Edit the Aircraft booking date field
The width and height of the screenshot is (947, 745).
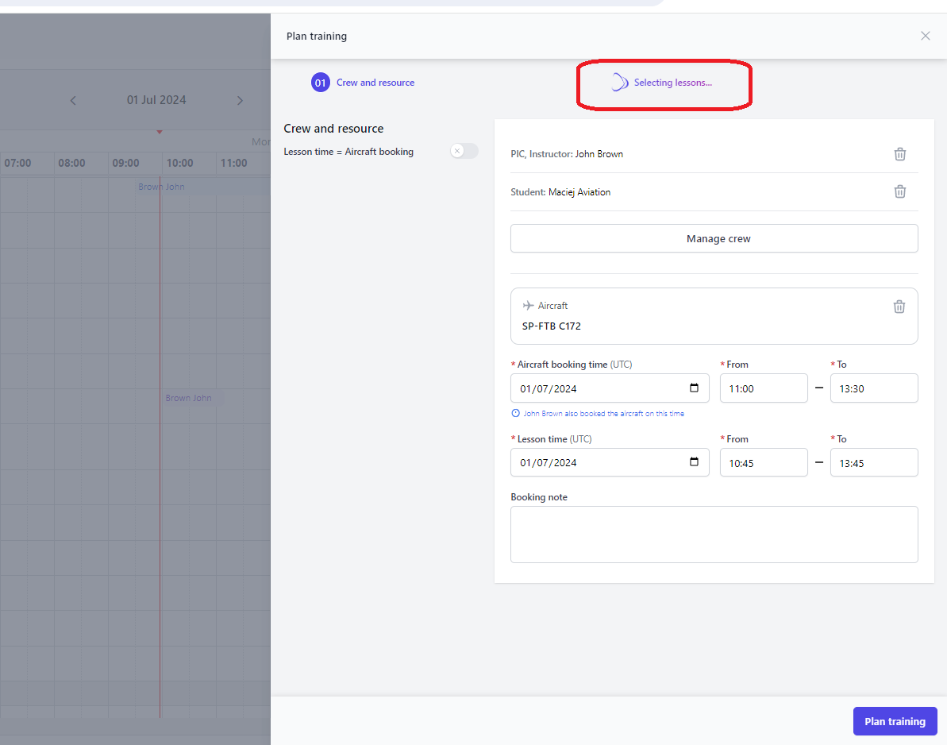610,388
